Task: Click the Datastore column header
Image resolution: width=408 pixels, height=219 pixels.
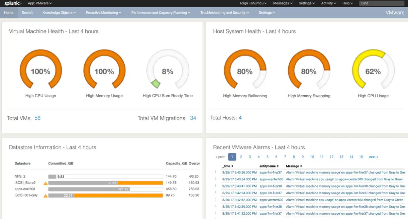Action: click(x=22, y=163)
